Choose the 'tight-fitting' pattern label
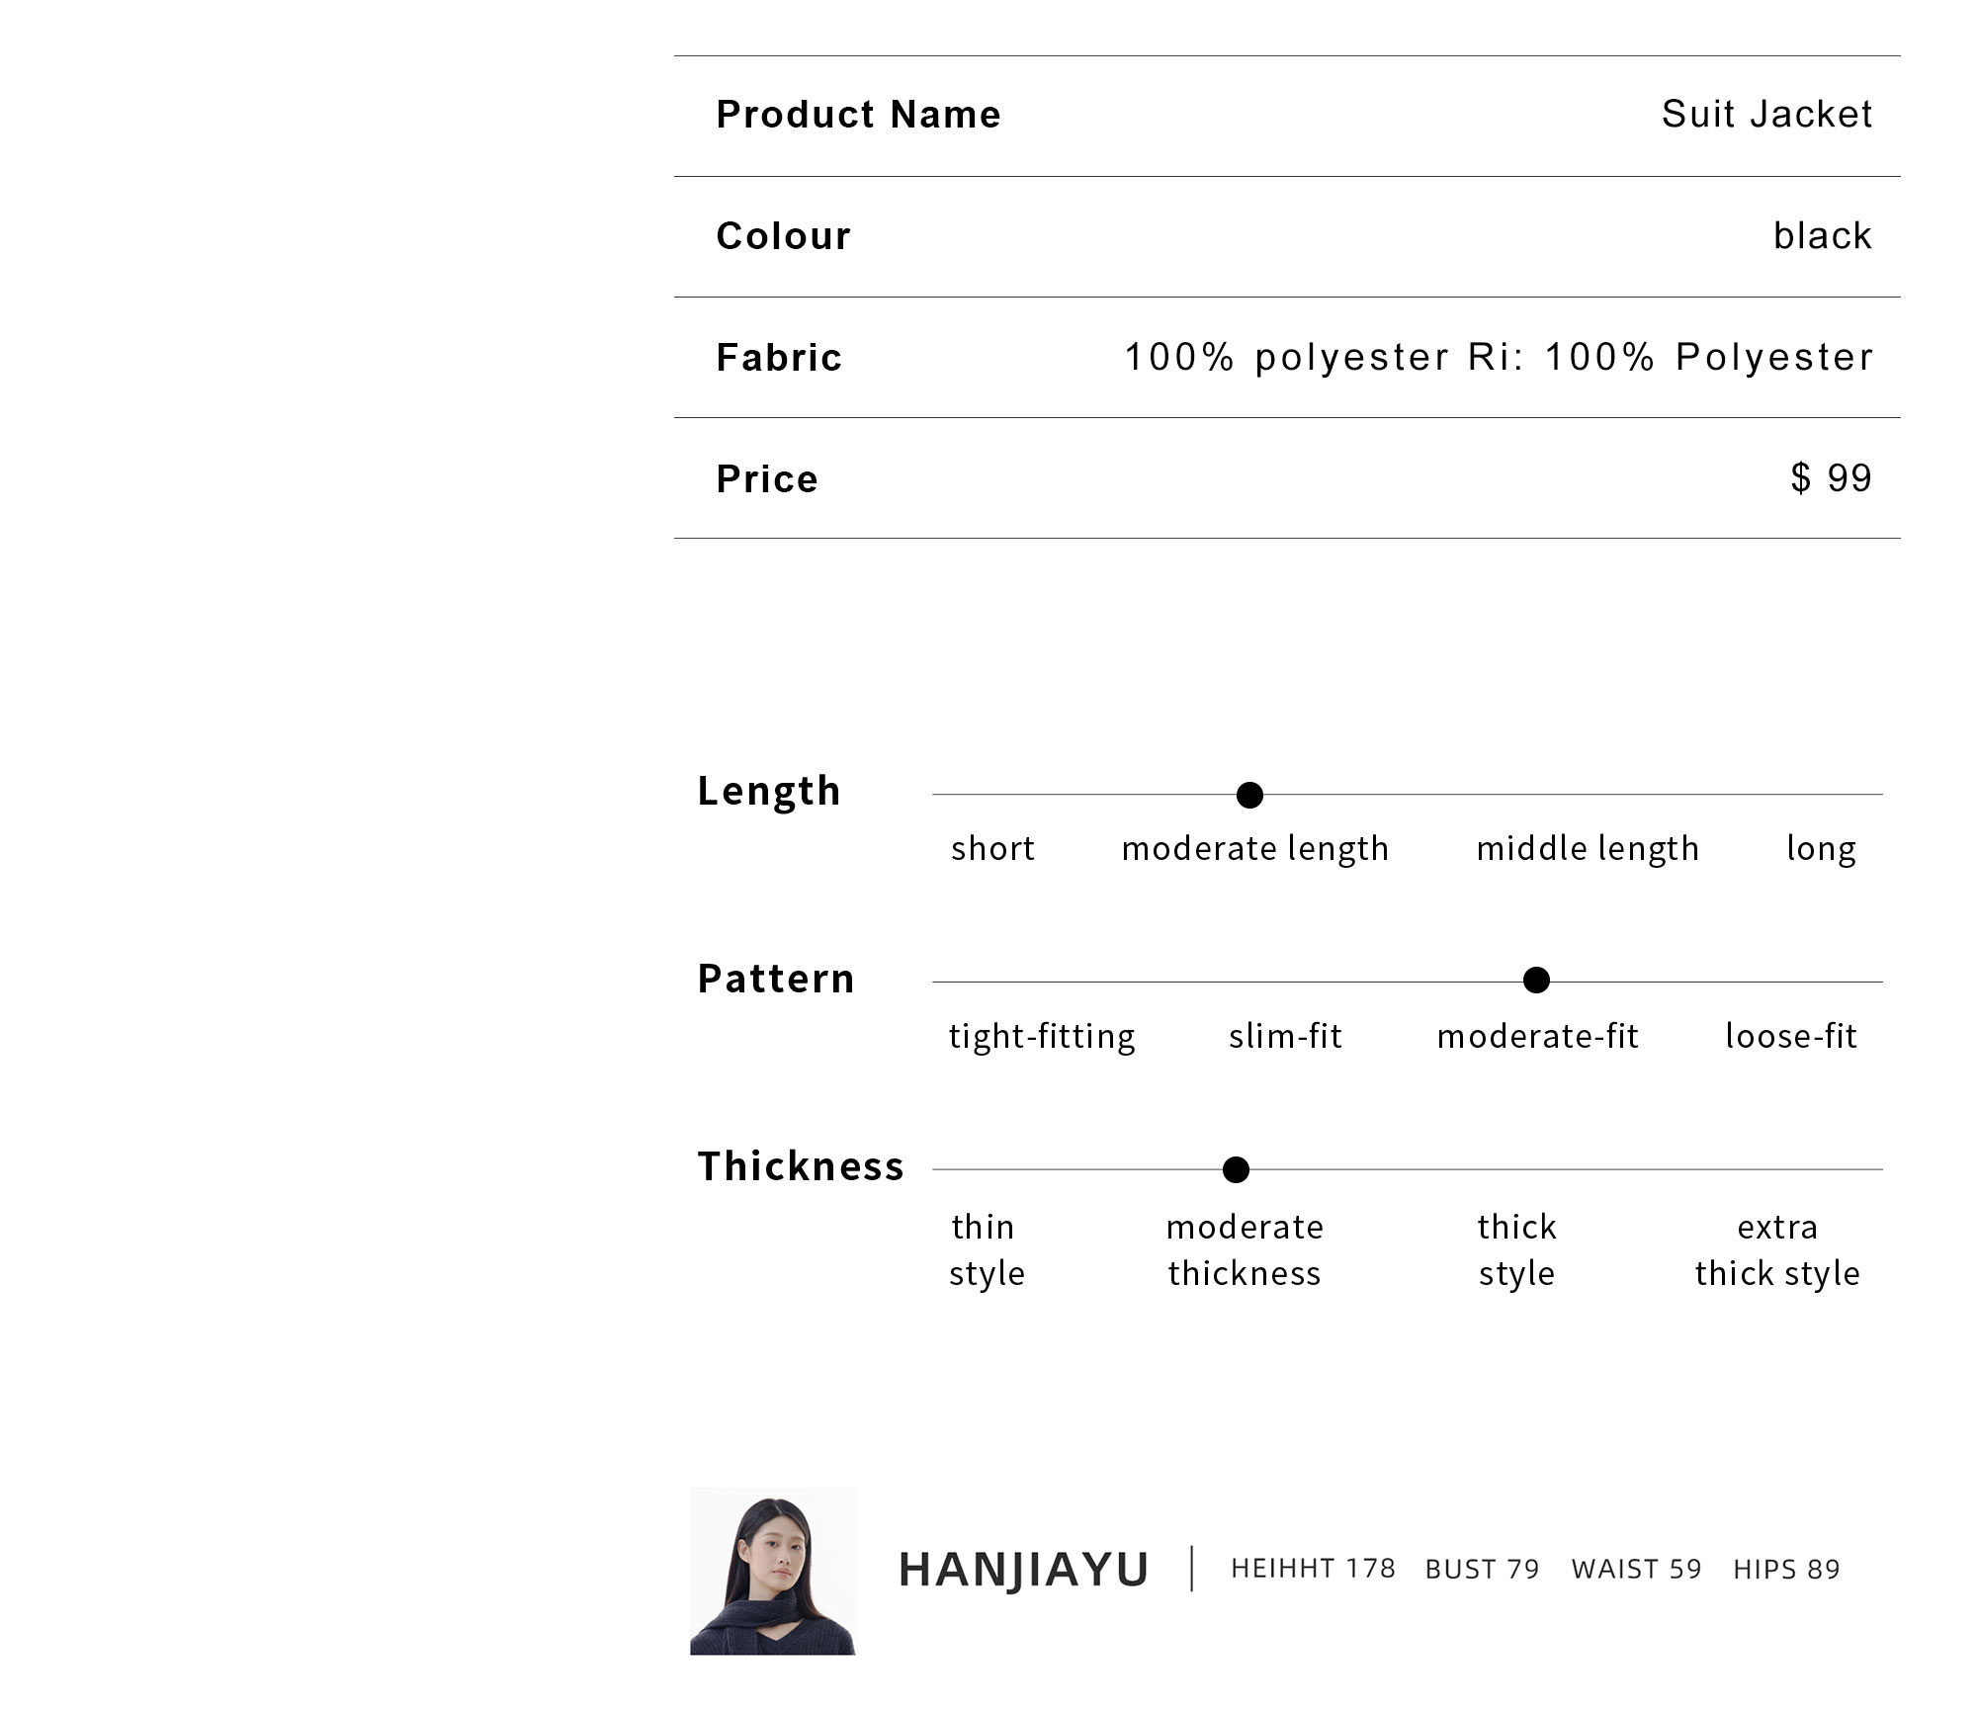The height and width of the screenshot is (1712, 1977). tap(1042, 1037)
